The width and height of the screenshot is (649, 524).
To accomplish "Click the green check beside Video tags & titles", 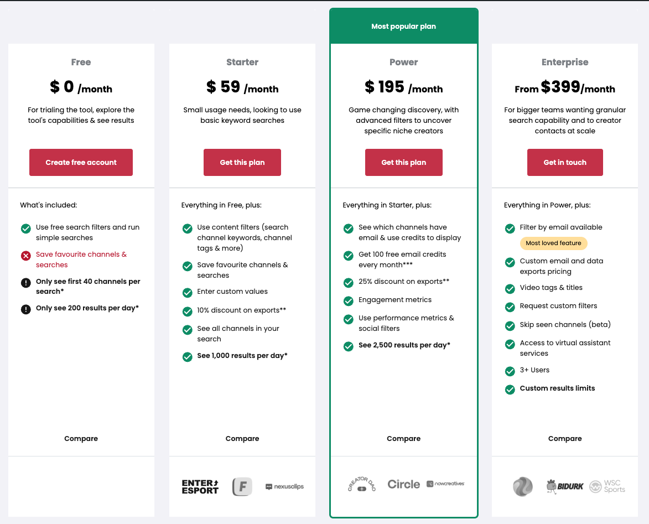I will (510, 289).
